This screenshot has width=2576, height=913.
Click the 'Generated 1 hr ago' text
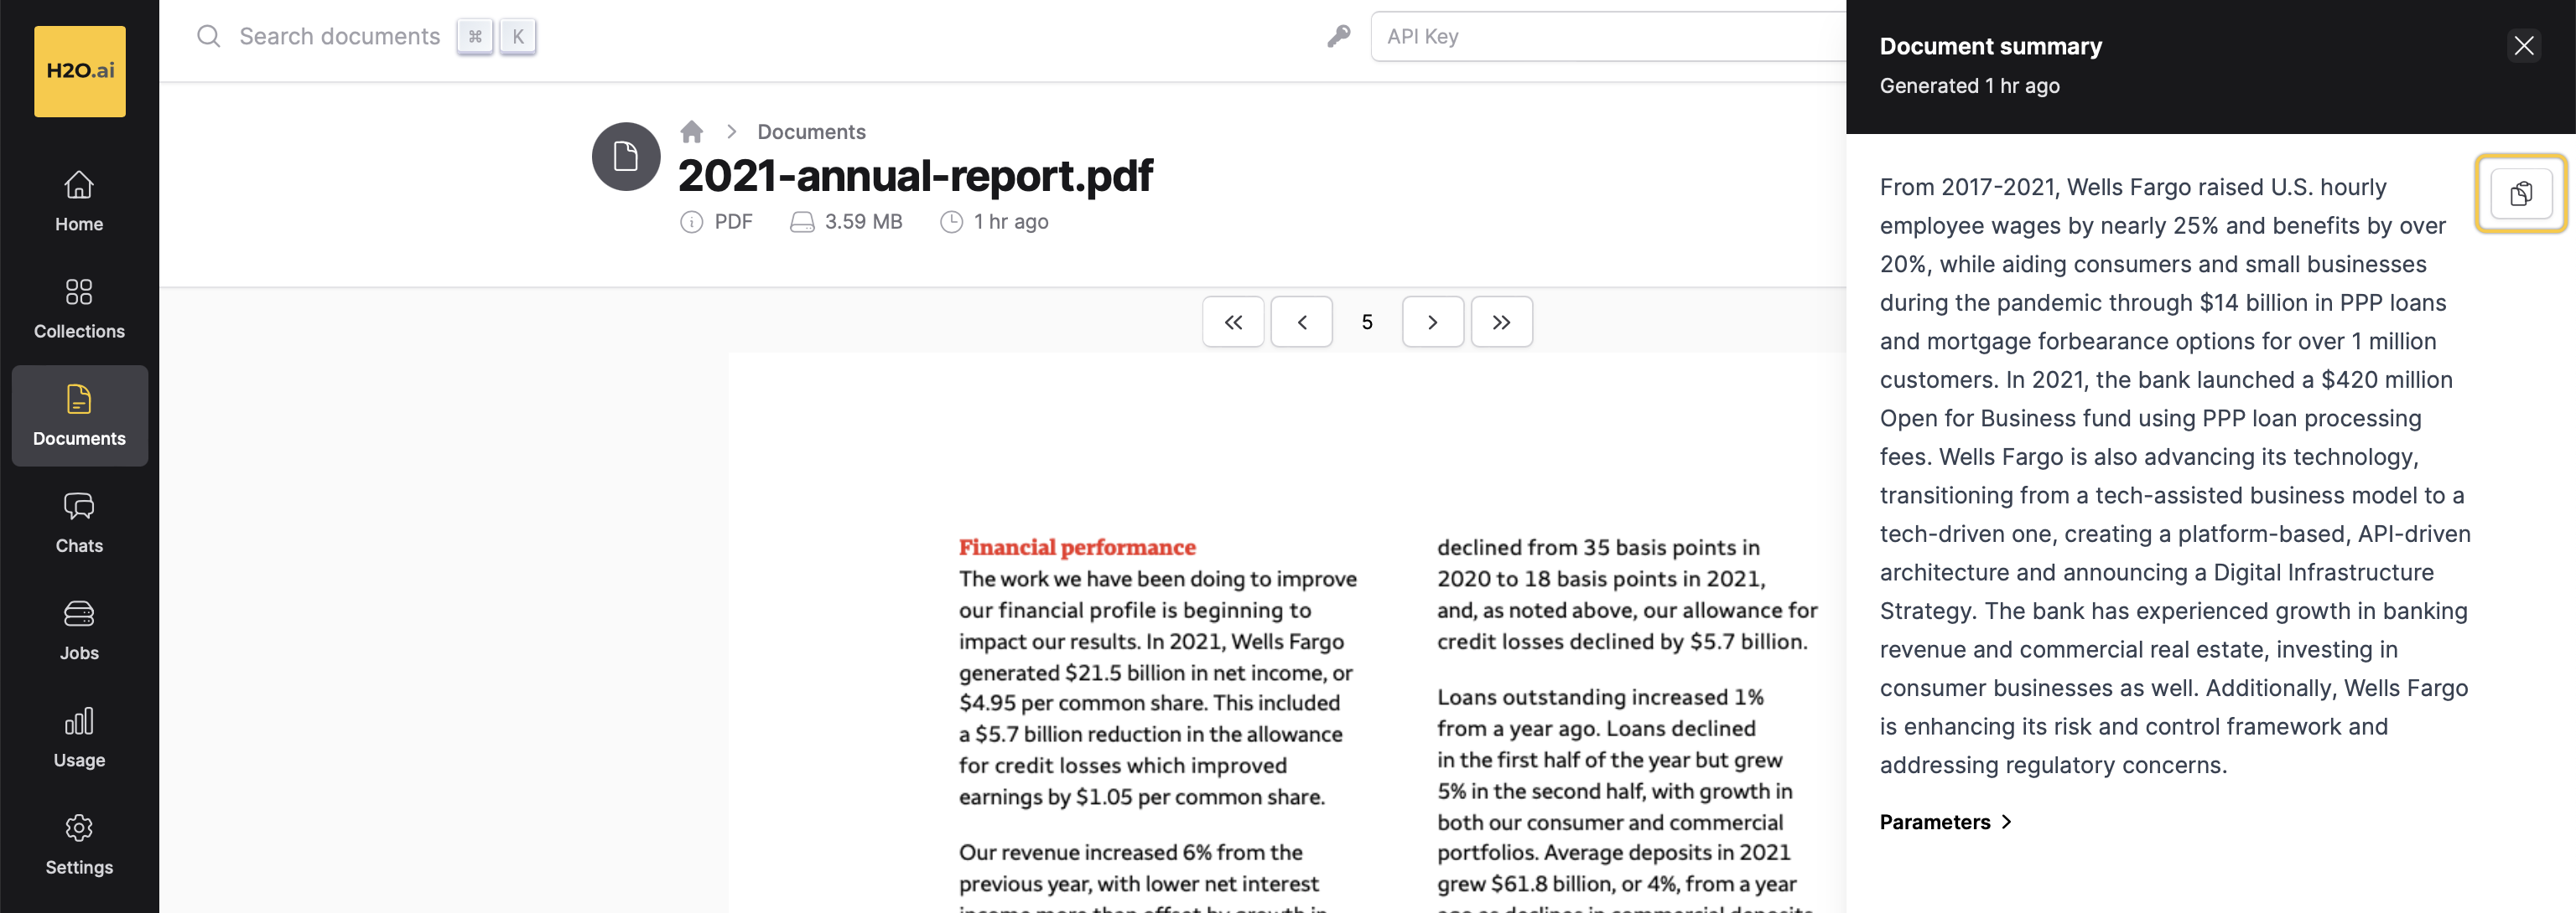click(x=1969, y=86)
